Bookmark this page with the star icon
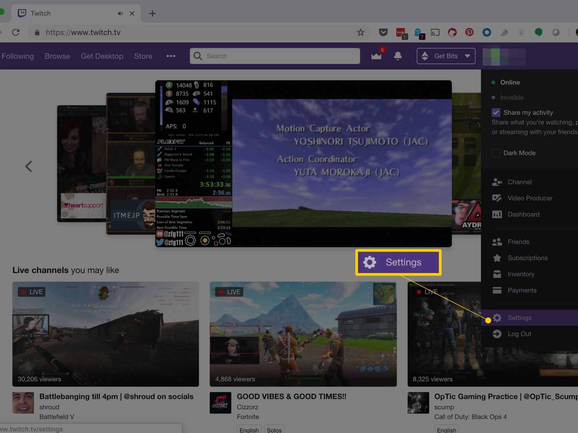578x433 pixels. tap(360, 33)
